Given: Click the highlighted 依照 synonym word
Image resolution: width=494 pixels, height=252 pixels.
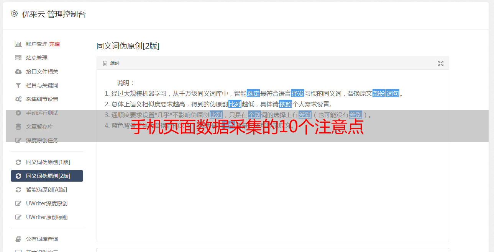Looking at the screenshot, I should pos(286,104).
